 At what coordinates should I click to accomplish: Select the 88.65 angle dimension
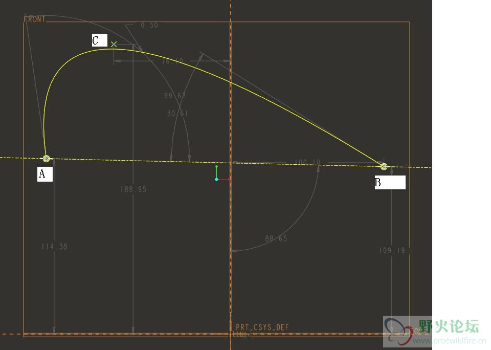(276, 238)
